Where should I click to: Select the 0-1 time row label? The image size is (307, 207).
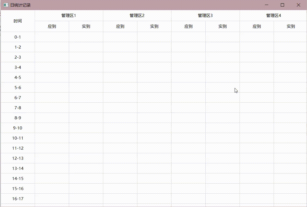click(x=18, y=37)
